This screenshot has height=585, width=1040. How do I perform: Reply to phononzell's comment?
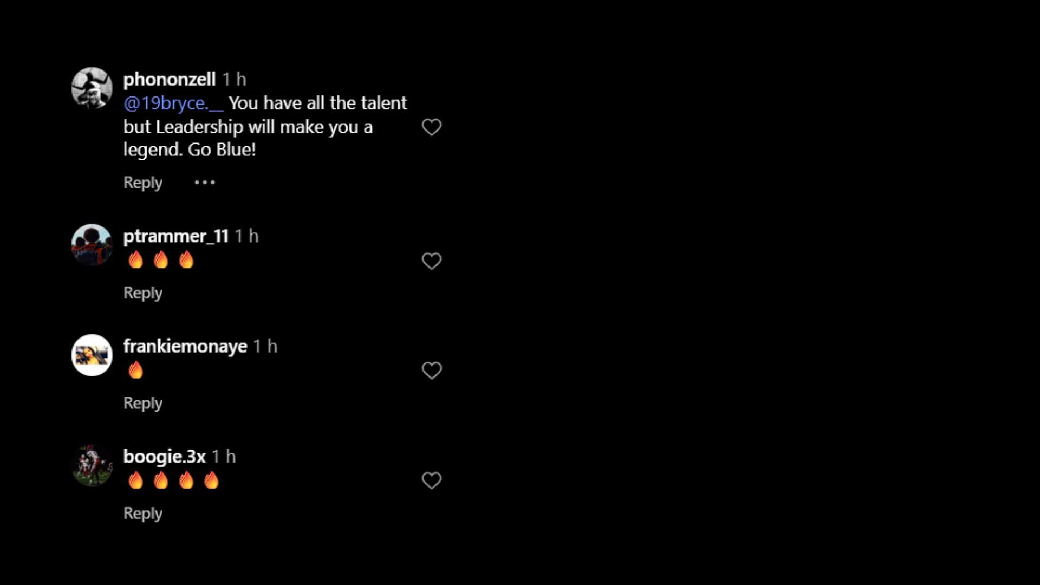coord(143,183)
